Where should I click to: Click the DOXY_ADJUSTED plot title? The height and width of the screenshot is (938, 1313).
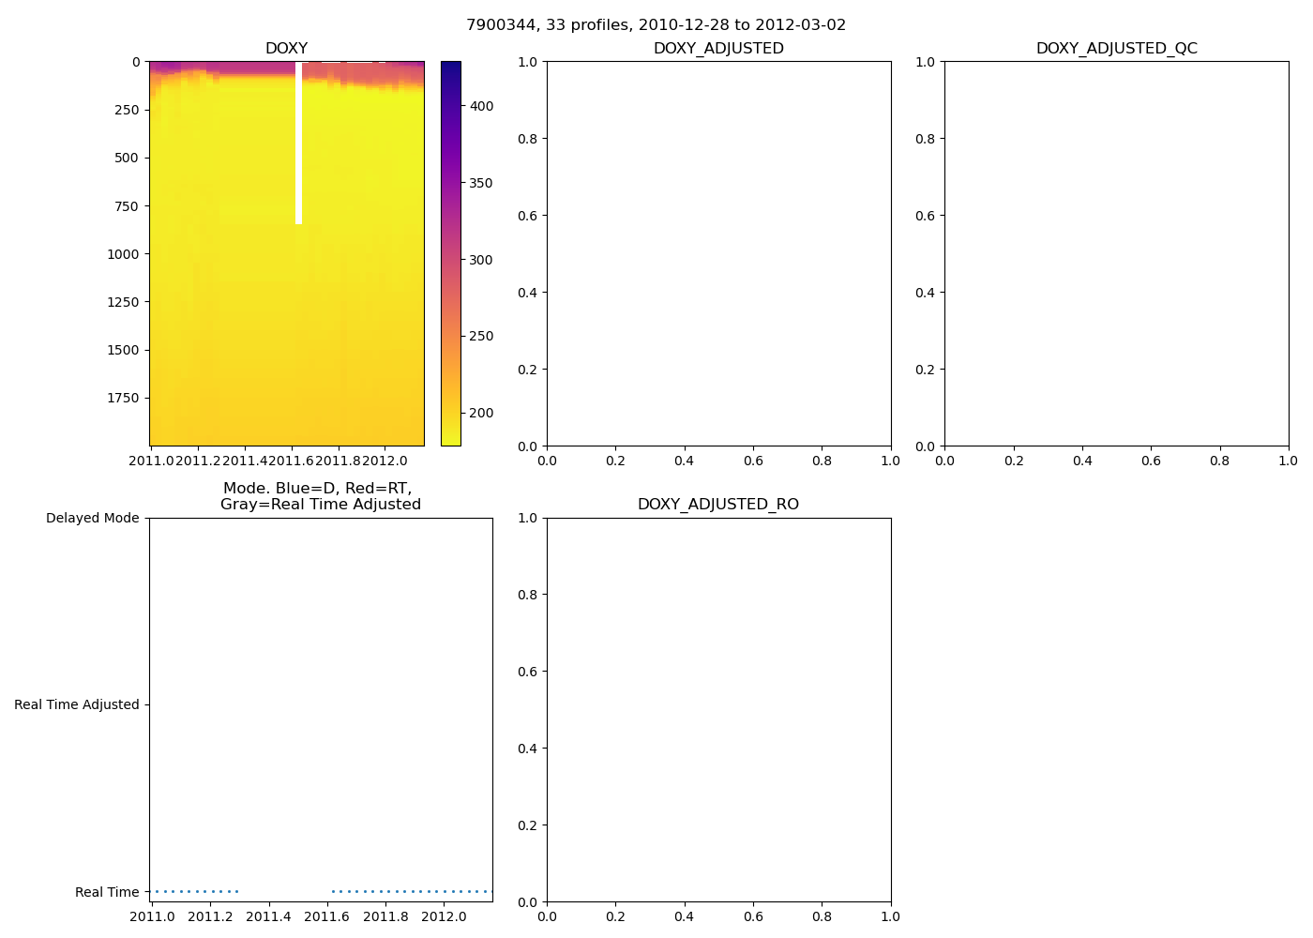[x=718, y=49]
